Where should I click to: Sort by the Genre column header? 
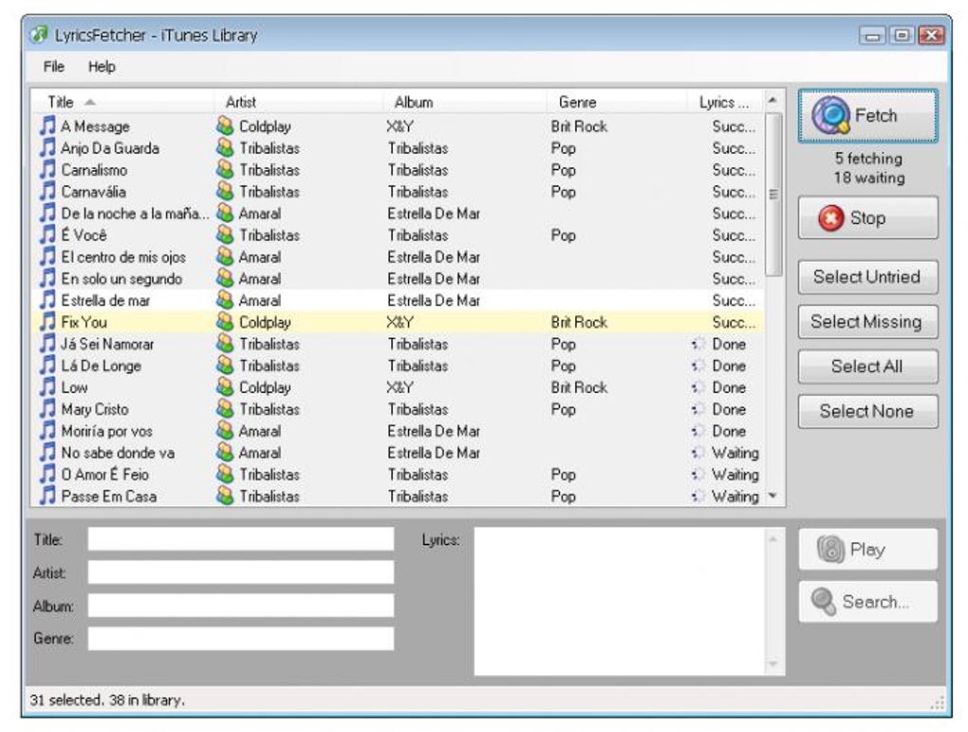point(616,102)
